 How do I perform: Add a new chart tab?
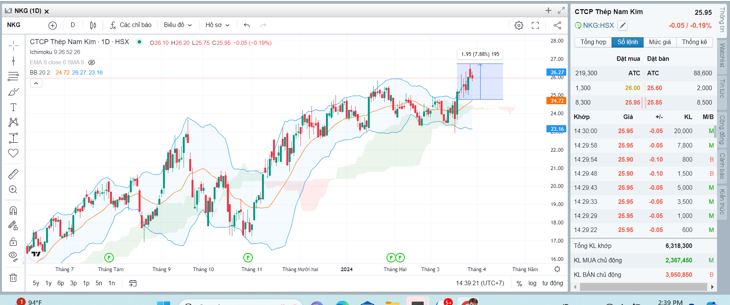click(x=548, y=11)
